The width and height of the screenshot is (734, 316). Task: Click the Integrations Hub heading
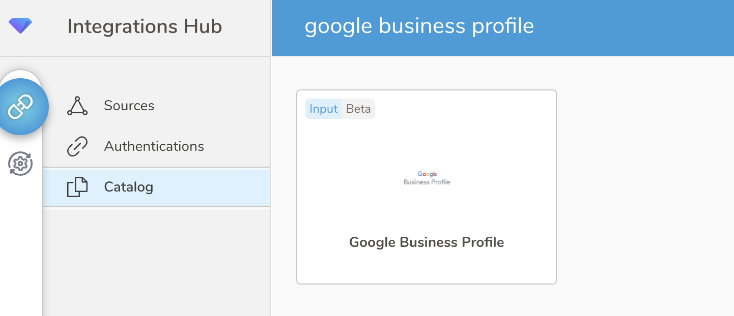pos(145,26)
